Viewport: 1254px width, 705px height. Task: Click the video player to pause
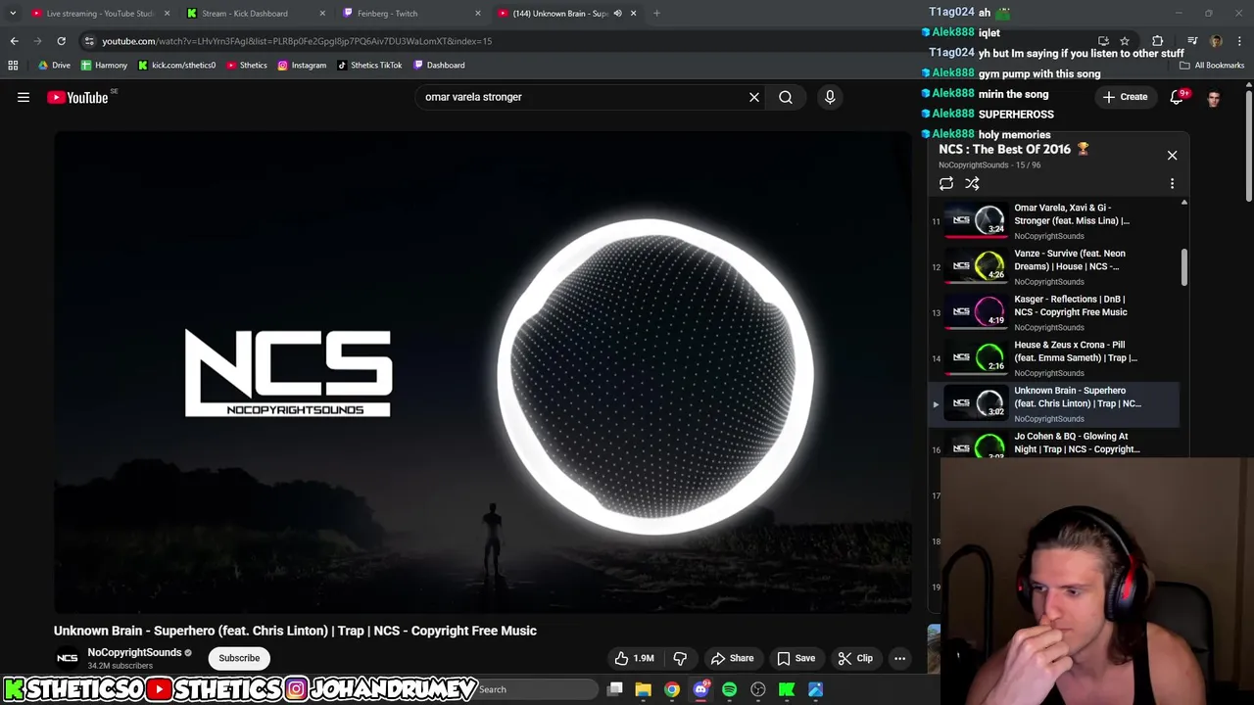point(483,372)
